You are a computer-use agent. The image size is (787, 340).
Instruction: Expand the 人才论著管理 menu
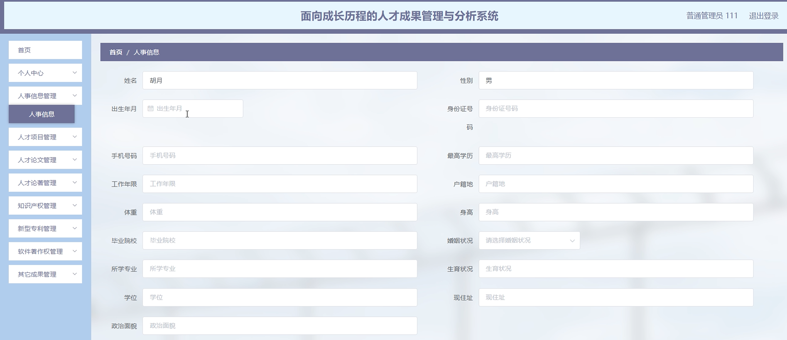pyautogui.click(x=45, y=182)
